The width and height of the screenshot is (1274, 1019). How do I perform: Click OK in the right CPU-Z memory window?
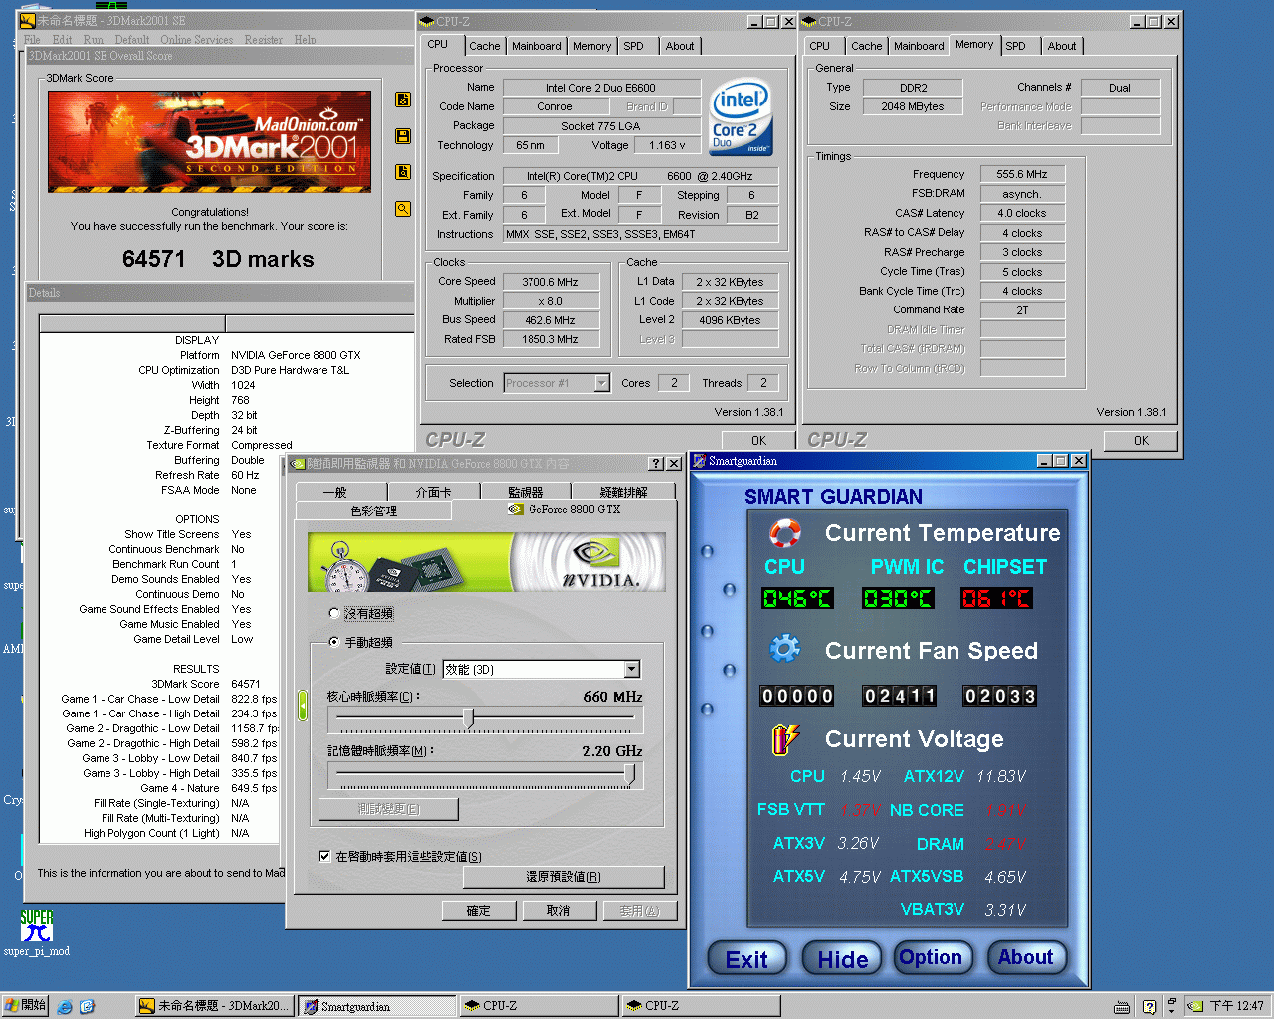(1141, 440)
